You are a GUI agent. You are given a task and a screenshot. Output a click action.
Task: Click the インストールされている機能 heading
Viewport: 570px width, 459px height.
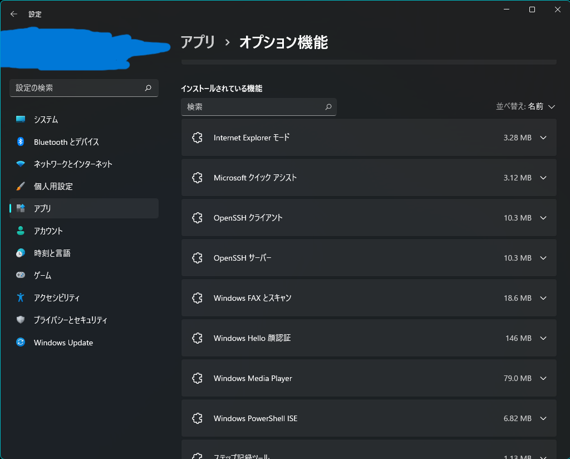(222, 89)
